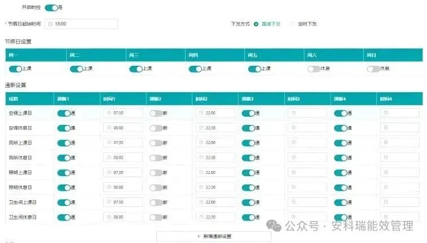Click clock icon in 照明休息日 时间3 field

click(293, 187)
